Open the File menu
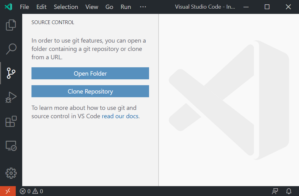Image resolution: width=299 pixels, height=196 pixels. point(24,6)
